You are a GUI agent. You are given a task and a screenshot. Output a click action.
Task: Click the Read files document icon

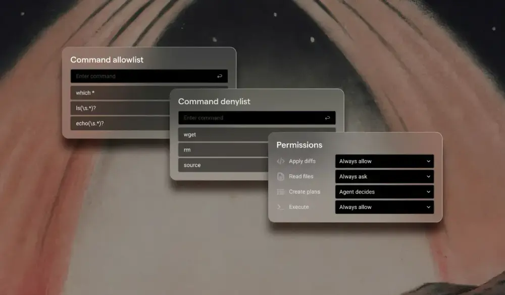(281, 177)
